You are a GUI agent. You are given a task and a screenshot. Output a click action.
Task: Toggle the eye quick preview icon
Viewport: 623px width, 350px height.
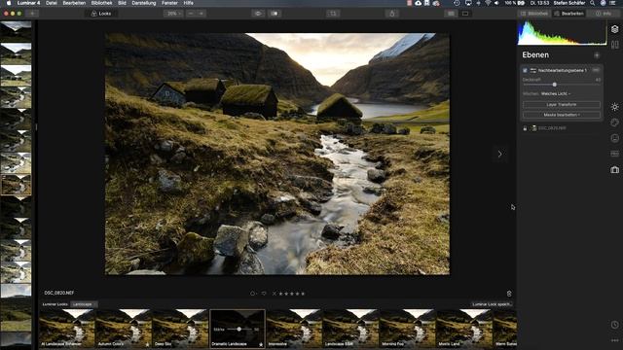click(x=258, y=14)
